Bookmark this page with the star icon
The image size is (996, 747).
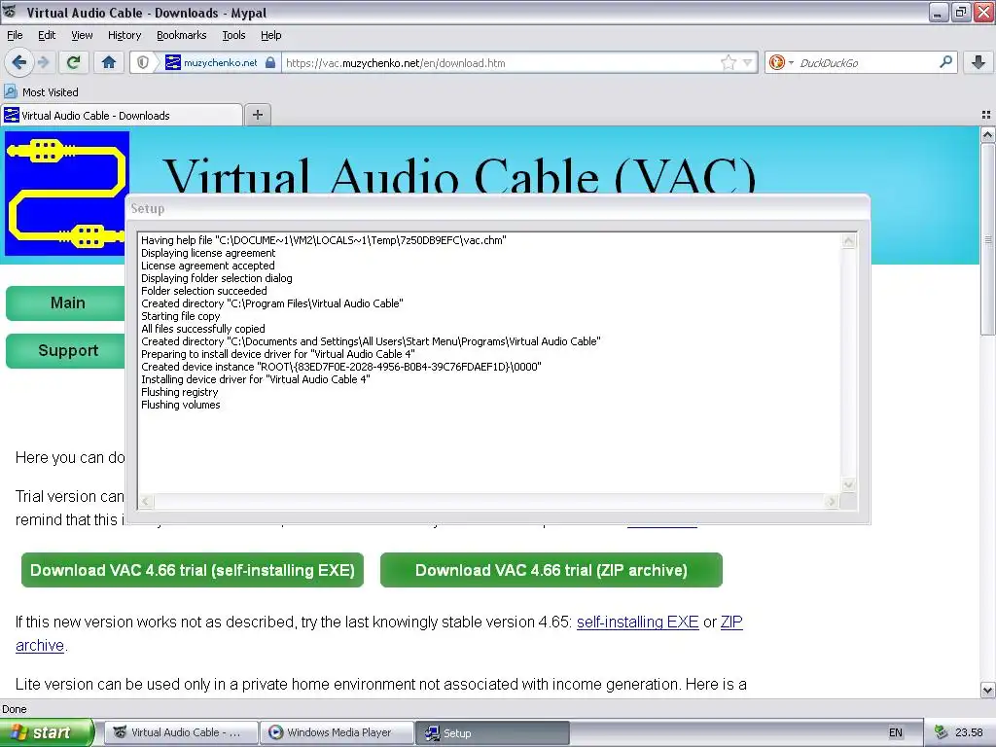[x=728, y=62]
